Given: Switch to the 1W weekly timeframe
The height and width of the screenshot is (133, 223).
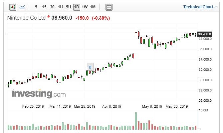Looking at the screenshot, I should (85, 7).
